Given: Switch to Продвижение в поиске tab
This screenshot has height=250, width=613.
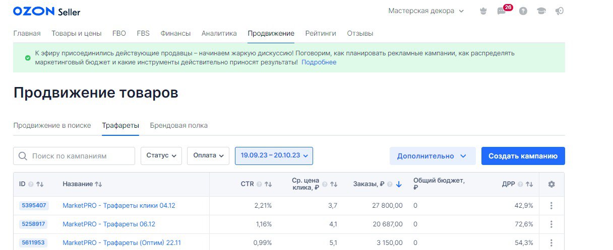Looking at the screenshot, I should [x=52, y=126].
